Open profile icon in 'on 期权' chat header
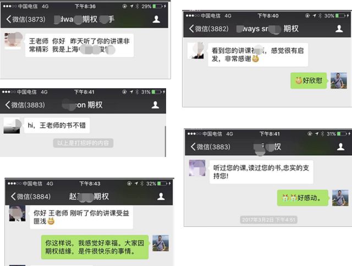This screenshot has height=266, width=352. click(x=155, y=105)
